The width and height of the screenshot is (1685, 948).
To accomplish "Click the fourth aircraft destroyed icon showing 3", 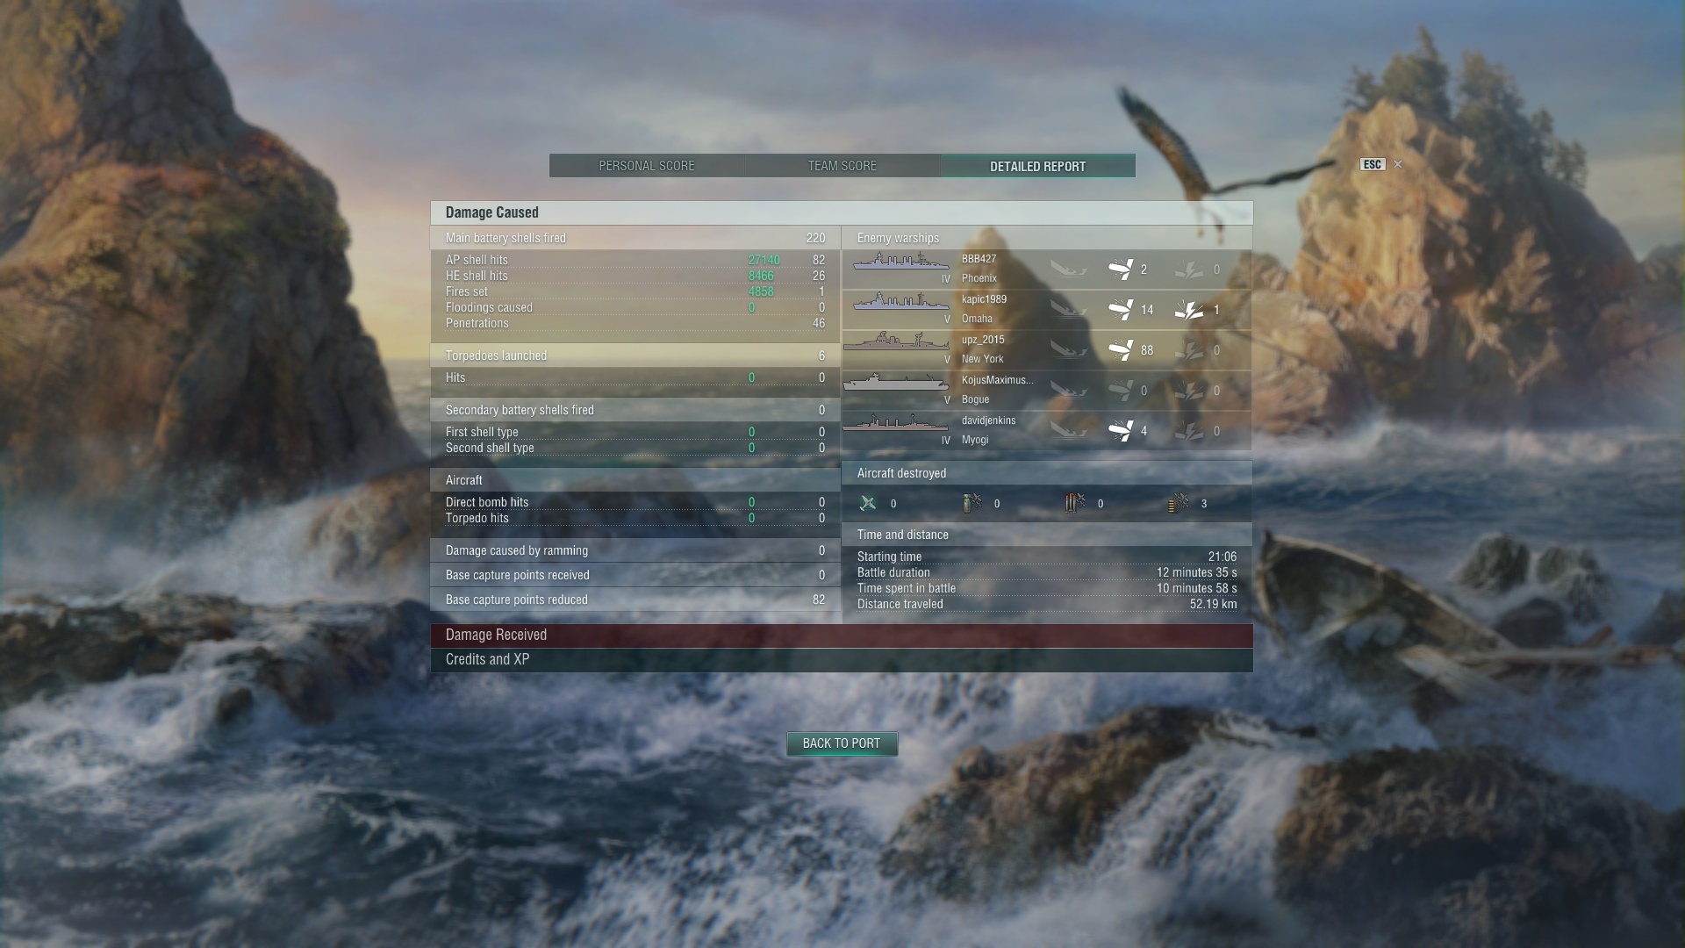I will click(x=1179, y=503).
